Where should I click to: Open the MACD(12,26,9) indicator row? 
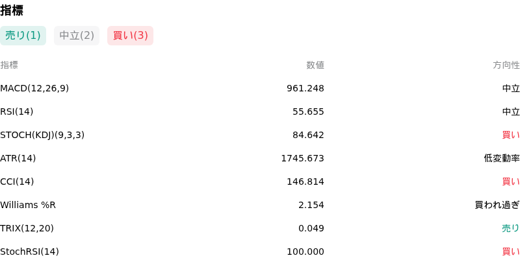[x=260, y=88]
